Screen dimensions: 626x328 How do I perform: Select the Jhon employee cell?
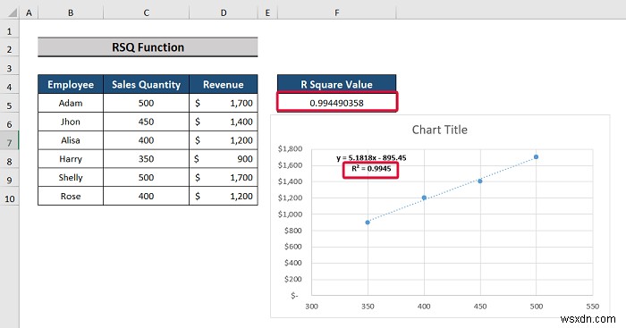[x=71, y=122]
